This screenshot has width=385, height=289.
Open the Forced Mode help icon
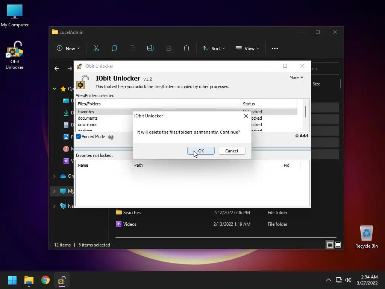click(111, 137)
